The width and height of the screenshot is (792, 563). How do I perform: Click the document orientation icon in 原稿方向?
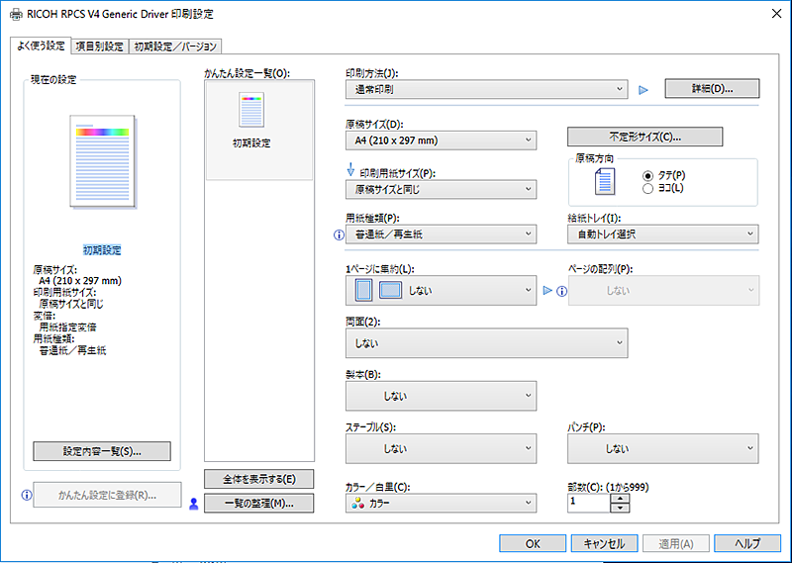[604, 181]
